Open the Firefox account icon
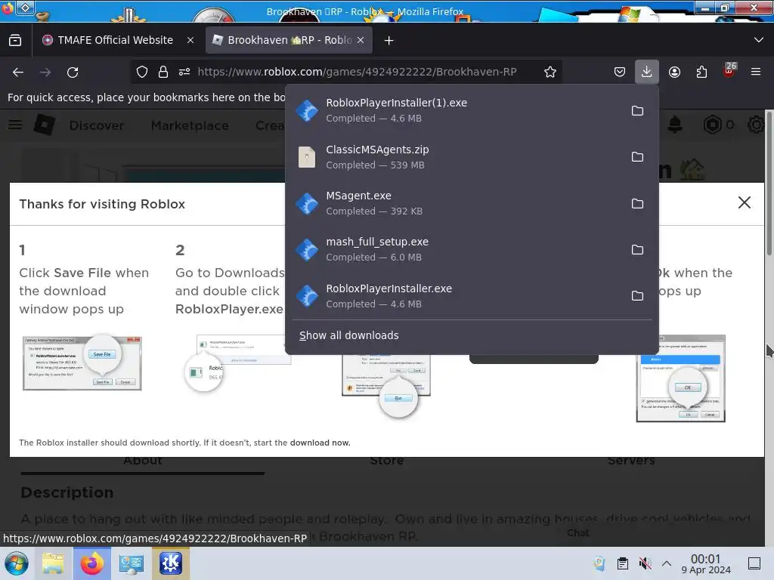This screenshot has height=580, width=774. 674,72
